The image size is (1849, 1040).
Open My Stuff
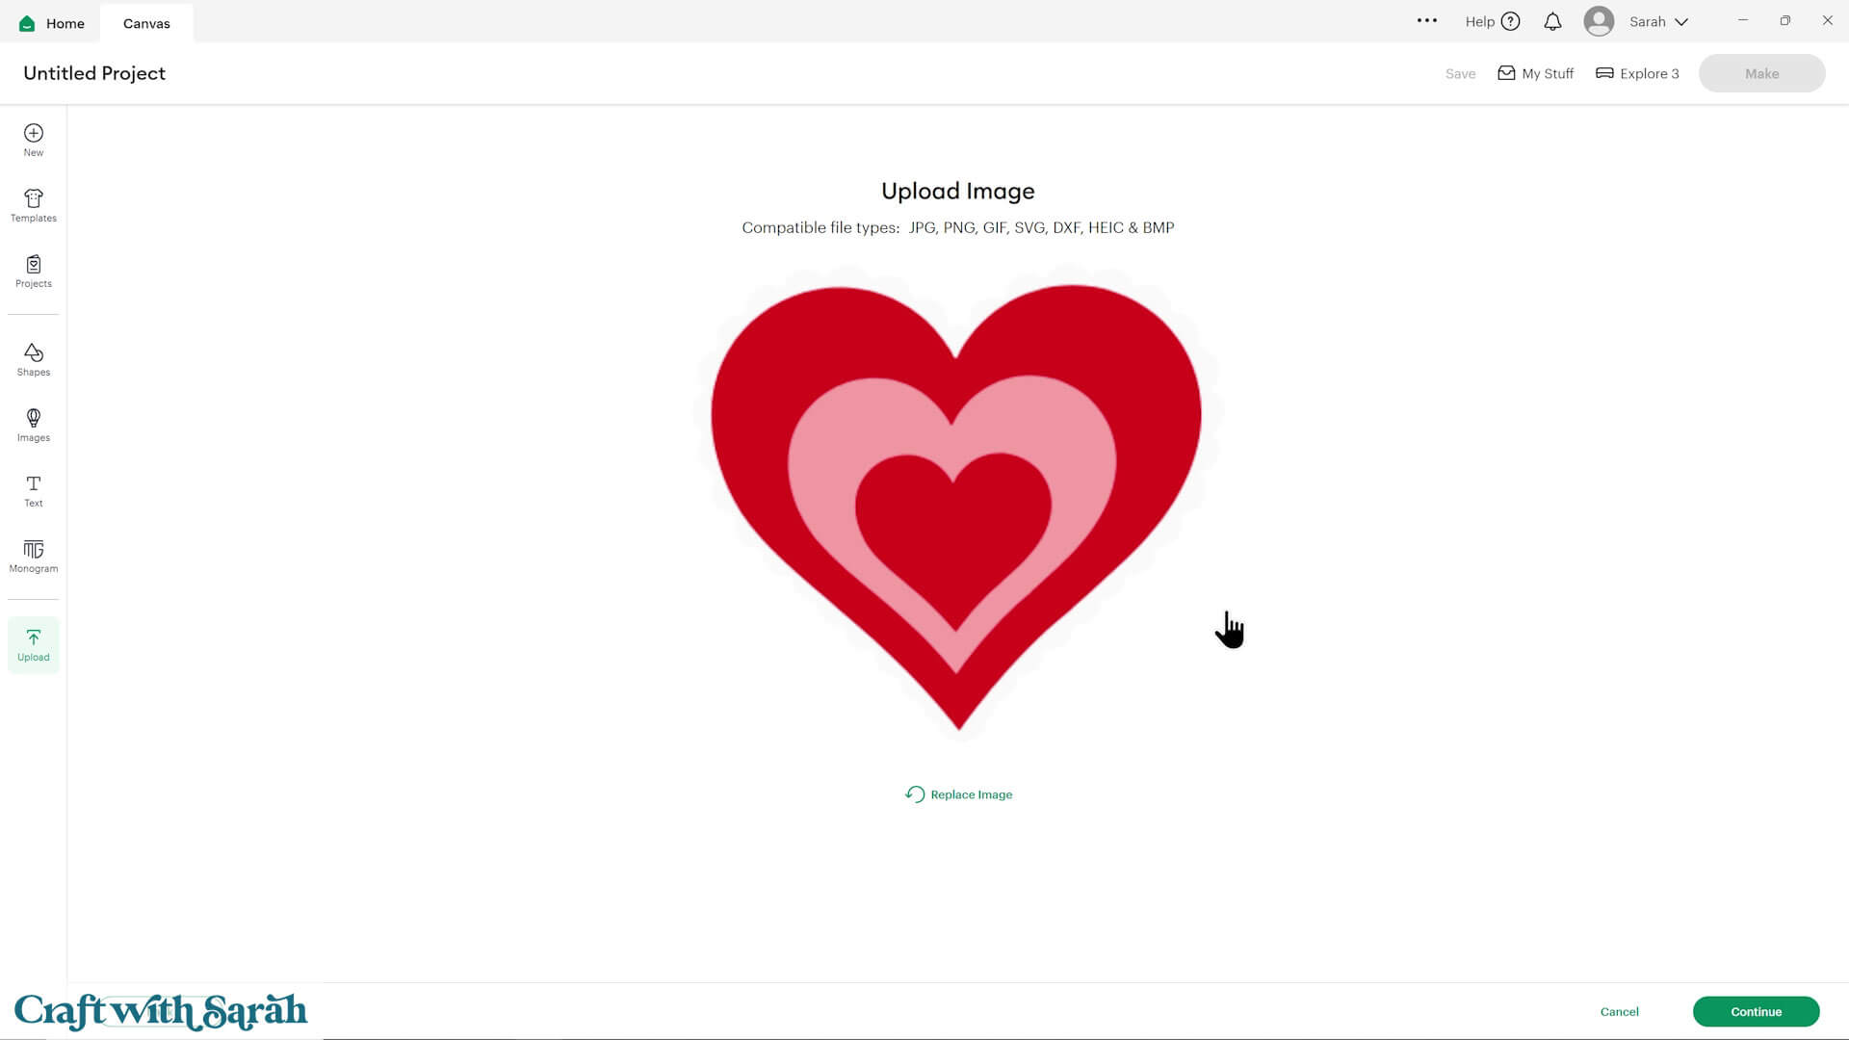pyautogui.click(x=1535, y=73)
